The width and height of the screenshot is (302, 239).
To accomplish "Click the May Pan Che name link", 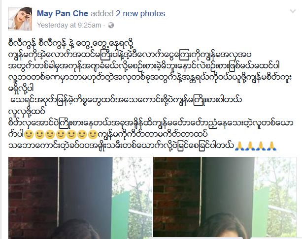I will 63,13.
